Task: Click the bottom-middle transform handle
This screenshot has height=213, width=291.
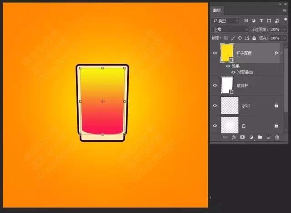Action: [103, 134]
